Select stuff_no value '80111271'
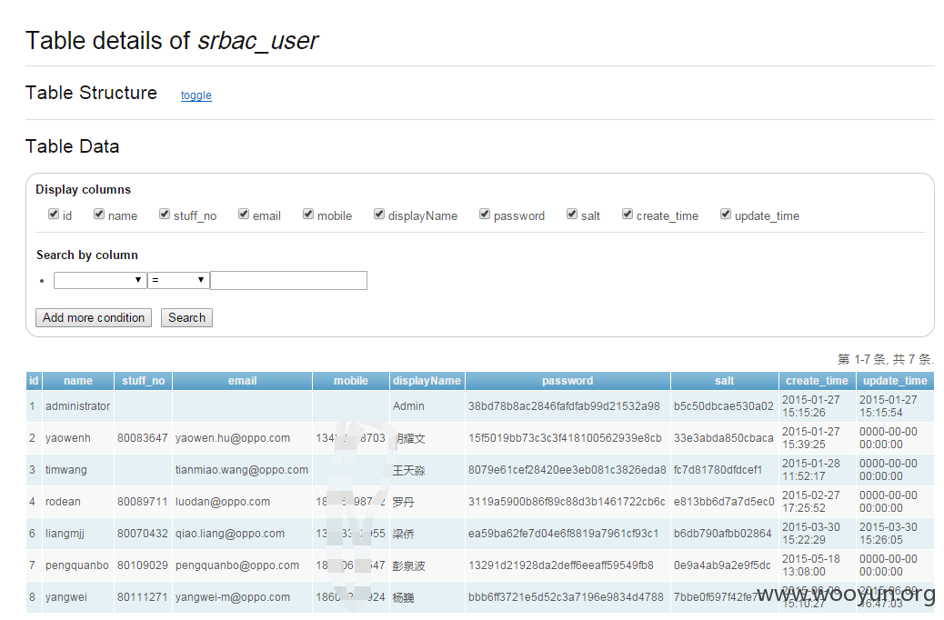944x620 pixels. click(143, 598)
